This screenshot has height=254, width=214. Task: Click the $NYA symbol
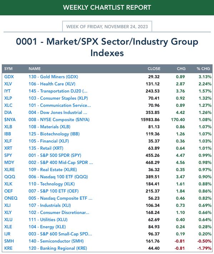10,120
